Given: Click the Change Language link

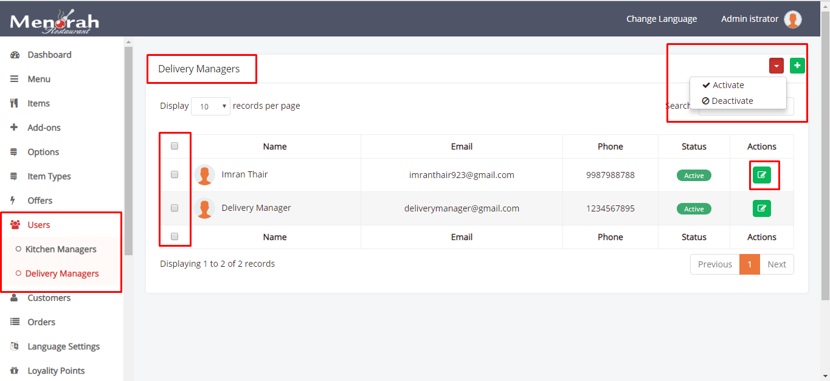Looking at the screenshot, I should [x=662, y=19].
